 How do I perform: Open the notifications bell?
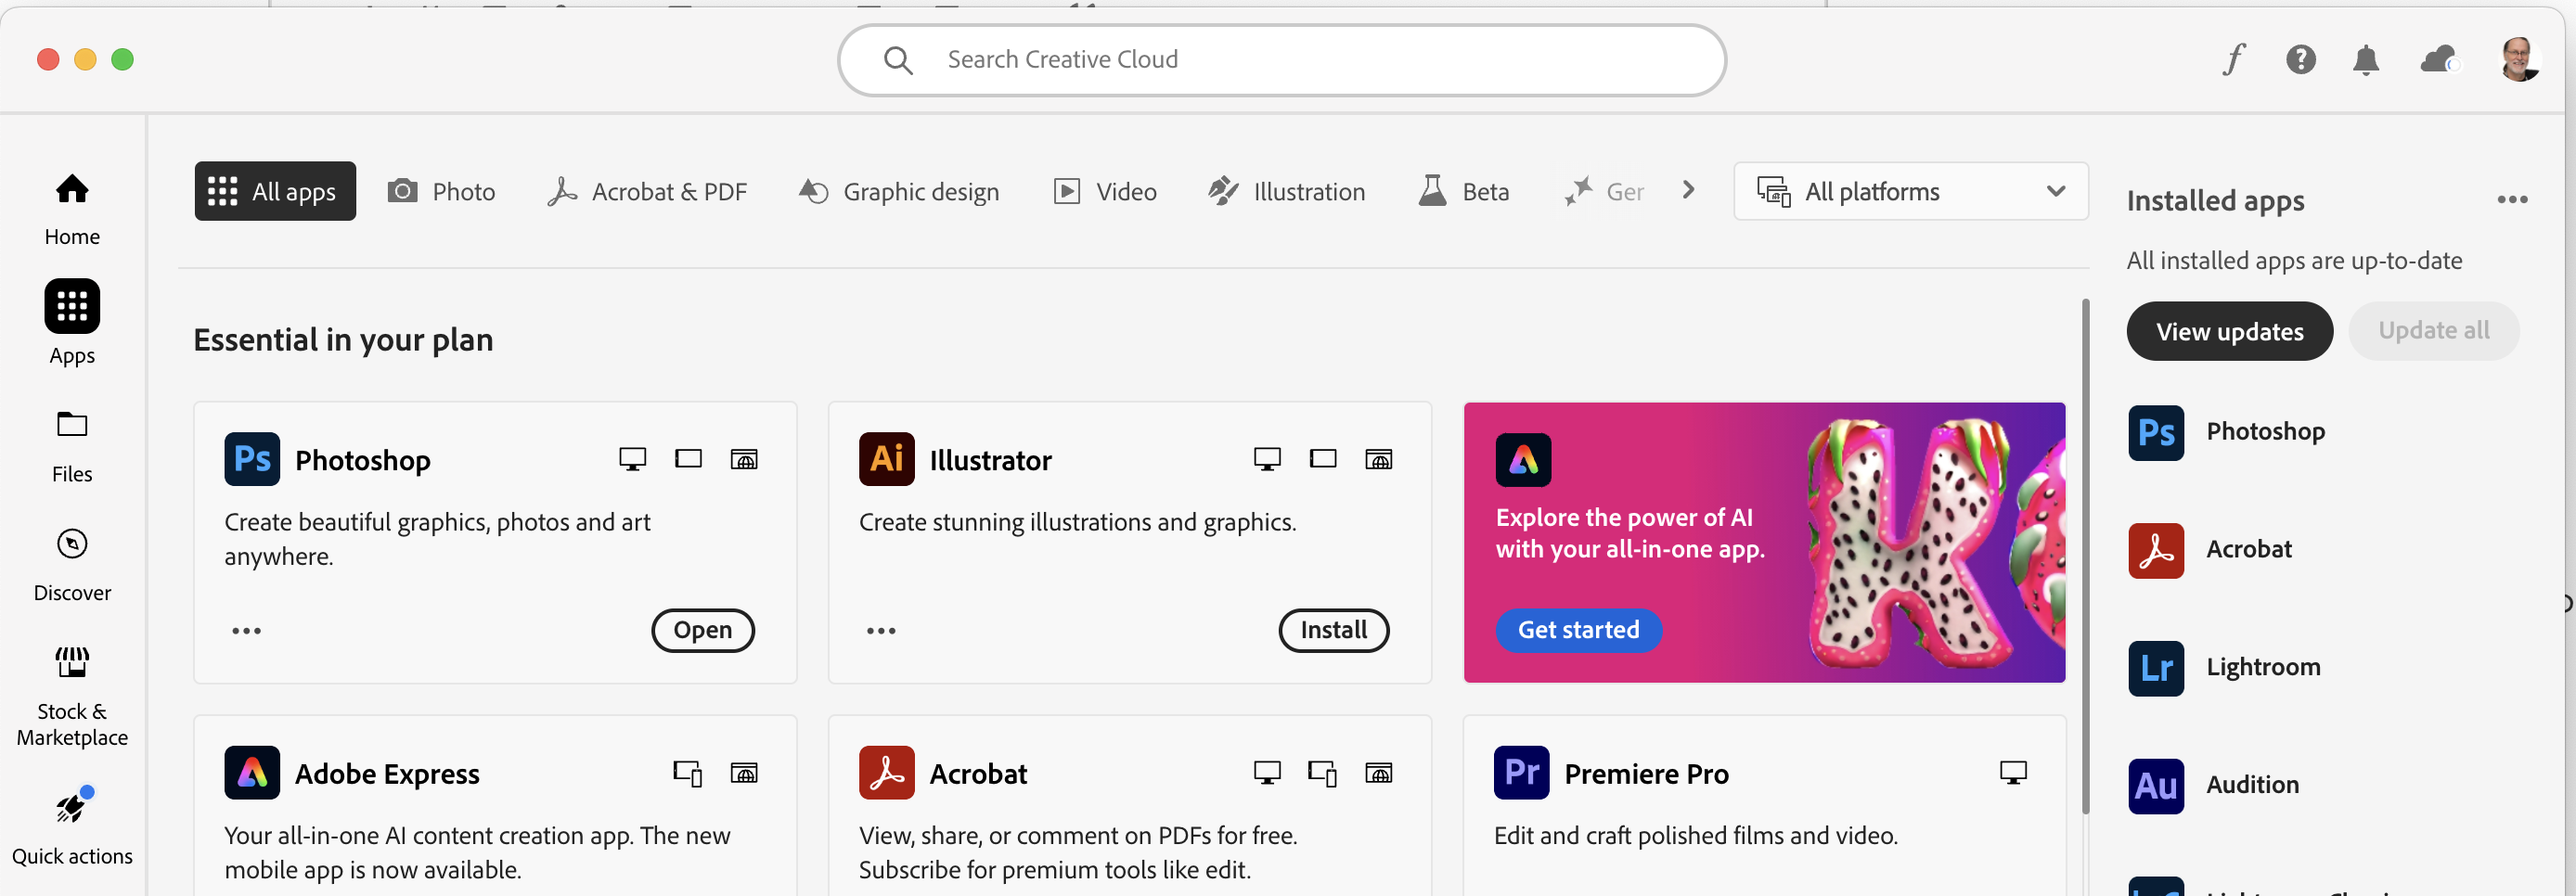(2366, 60)
